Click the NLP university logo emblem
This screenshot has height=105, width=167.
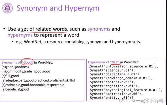pyautogui.click(x=8, y=8)
